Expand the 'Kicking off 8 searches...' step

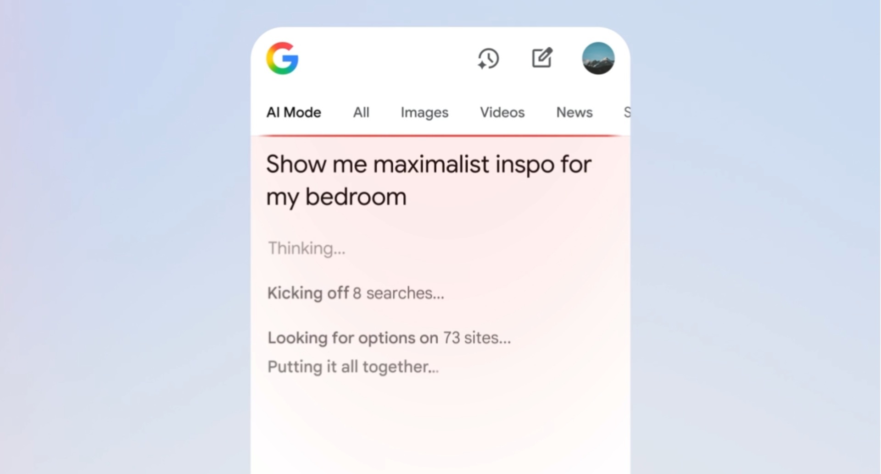point(356,293)
